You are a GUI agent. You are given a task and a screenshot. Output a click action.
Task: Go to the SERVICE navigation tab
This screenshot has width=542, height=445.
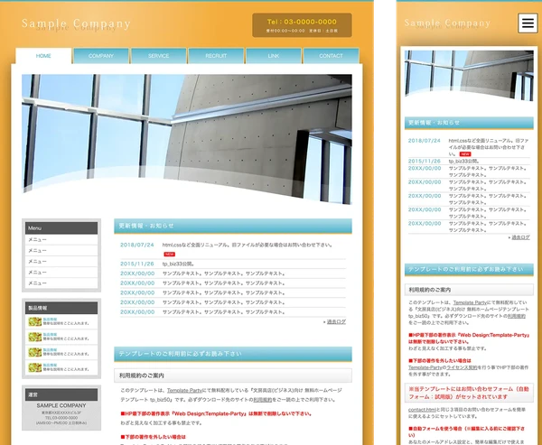tap(159, 56)
